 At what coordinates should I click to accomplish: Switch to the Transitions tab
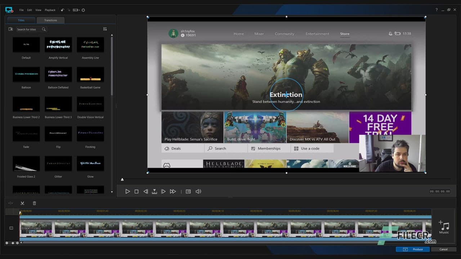pos(50,20)
